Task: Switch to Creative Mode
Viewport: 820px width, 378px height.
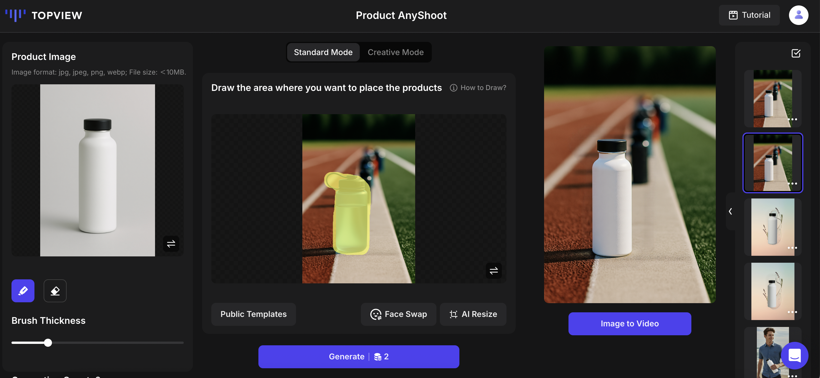Action: click(395, 52)
